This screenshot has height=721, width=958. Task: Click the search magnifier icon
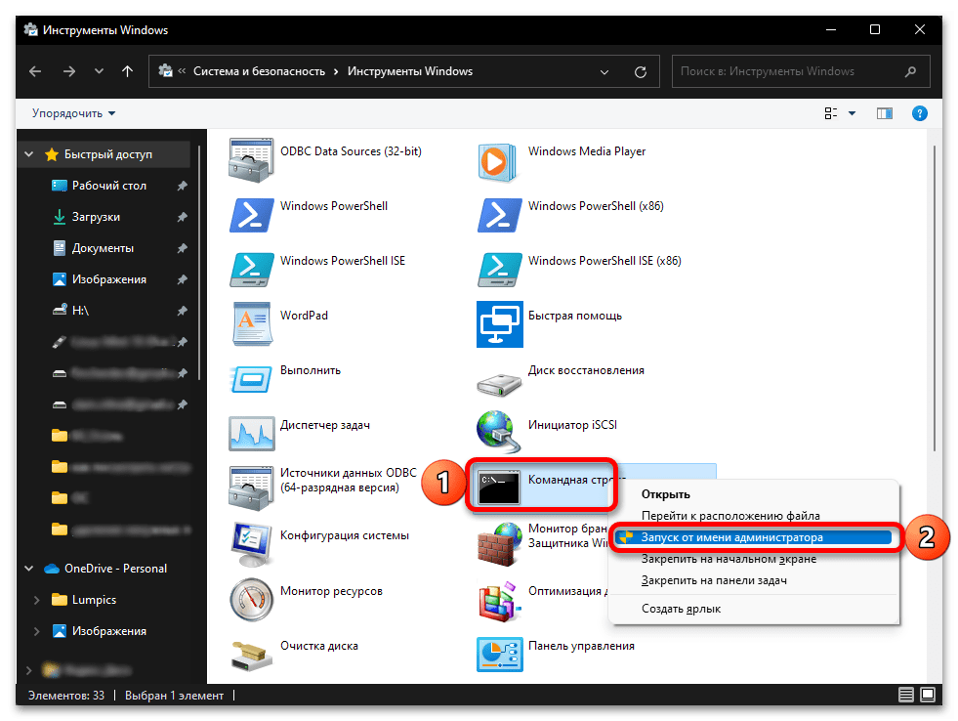point(910,71)
